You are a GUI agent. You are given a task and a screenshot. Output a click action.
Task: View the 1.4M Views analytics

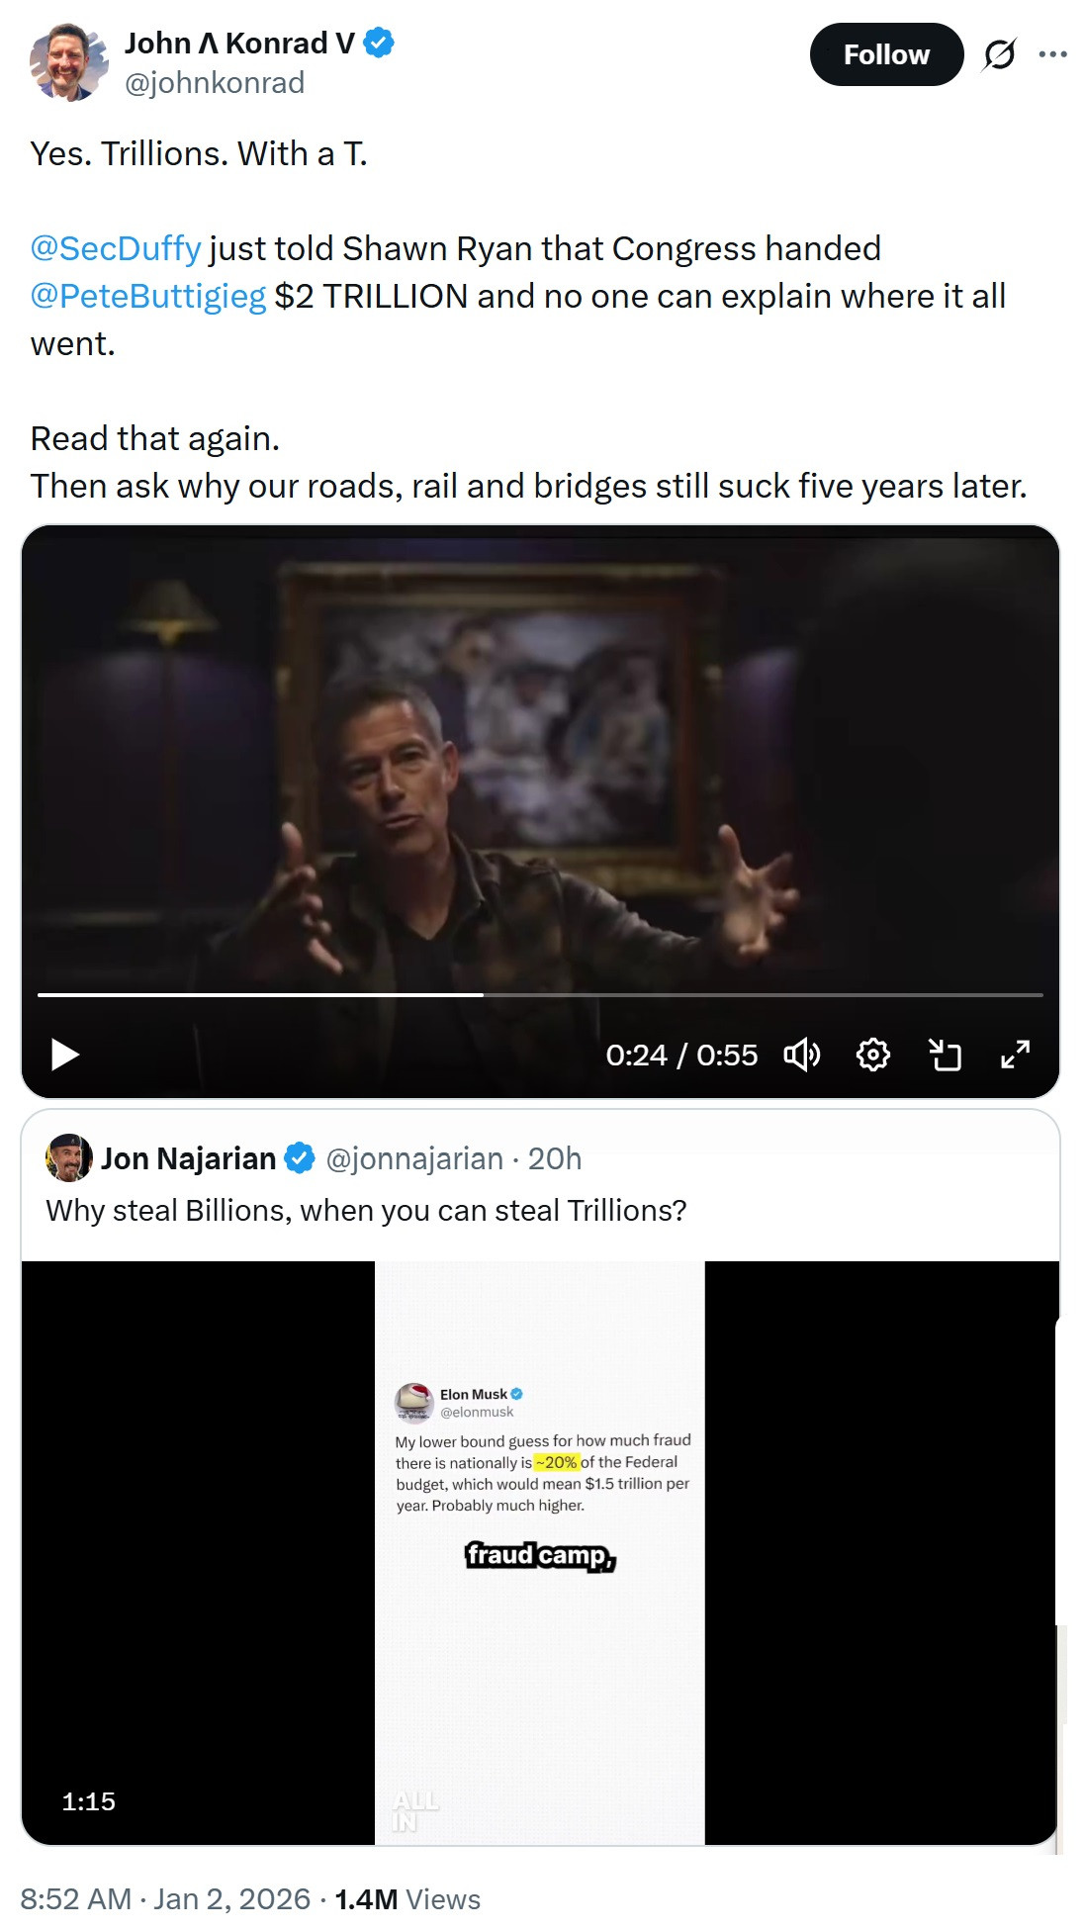[x=407, y=1899]
